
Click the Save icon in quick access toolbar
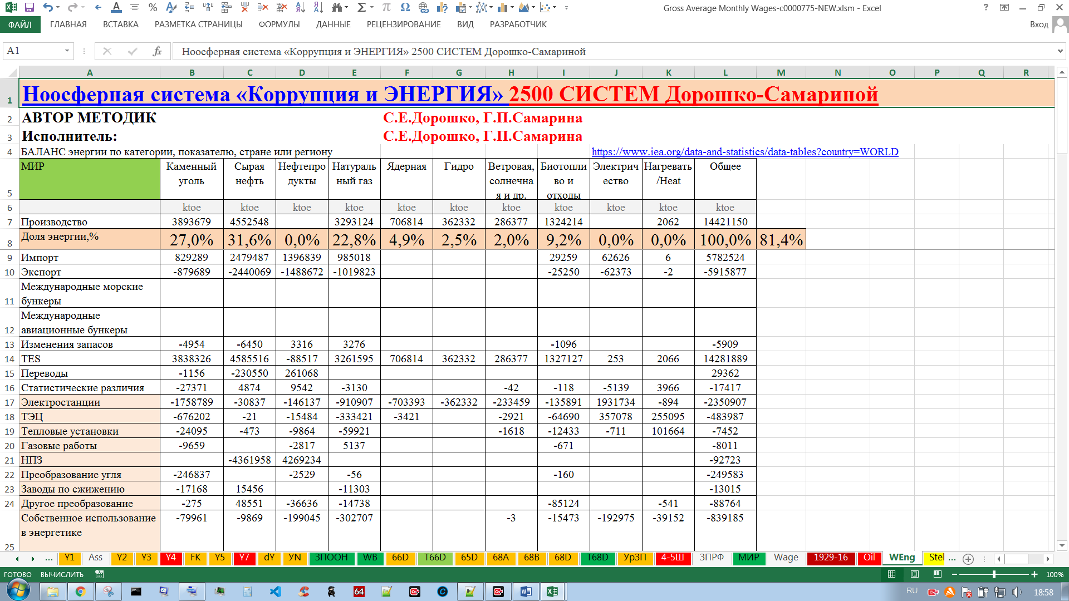coord(30,8)
